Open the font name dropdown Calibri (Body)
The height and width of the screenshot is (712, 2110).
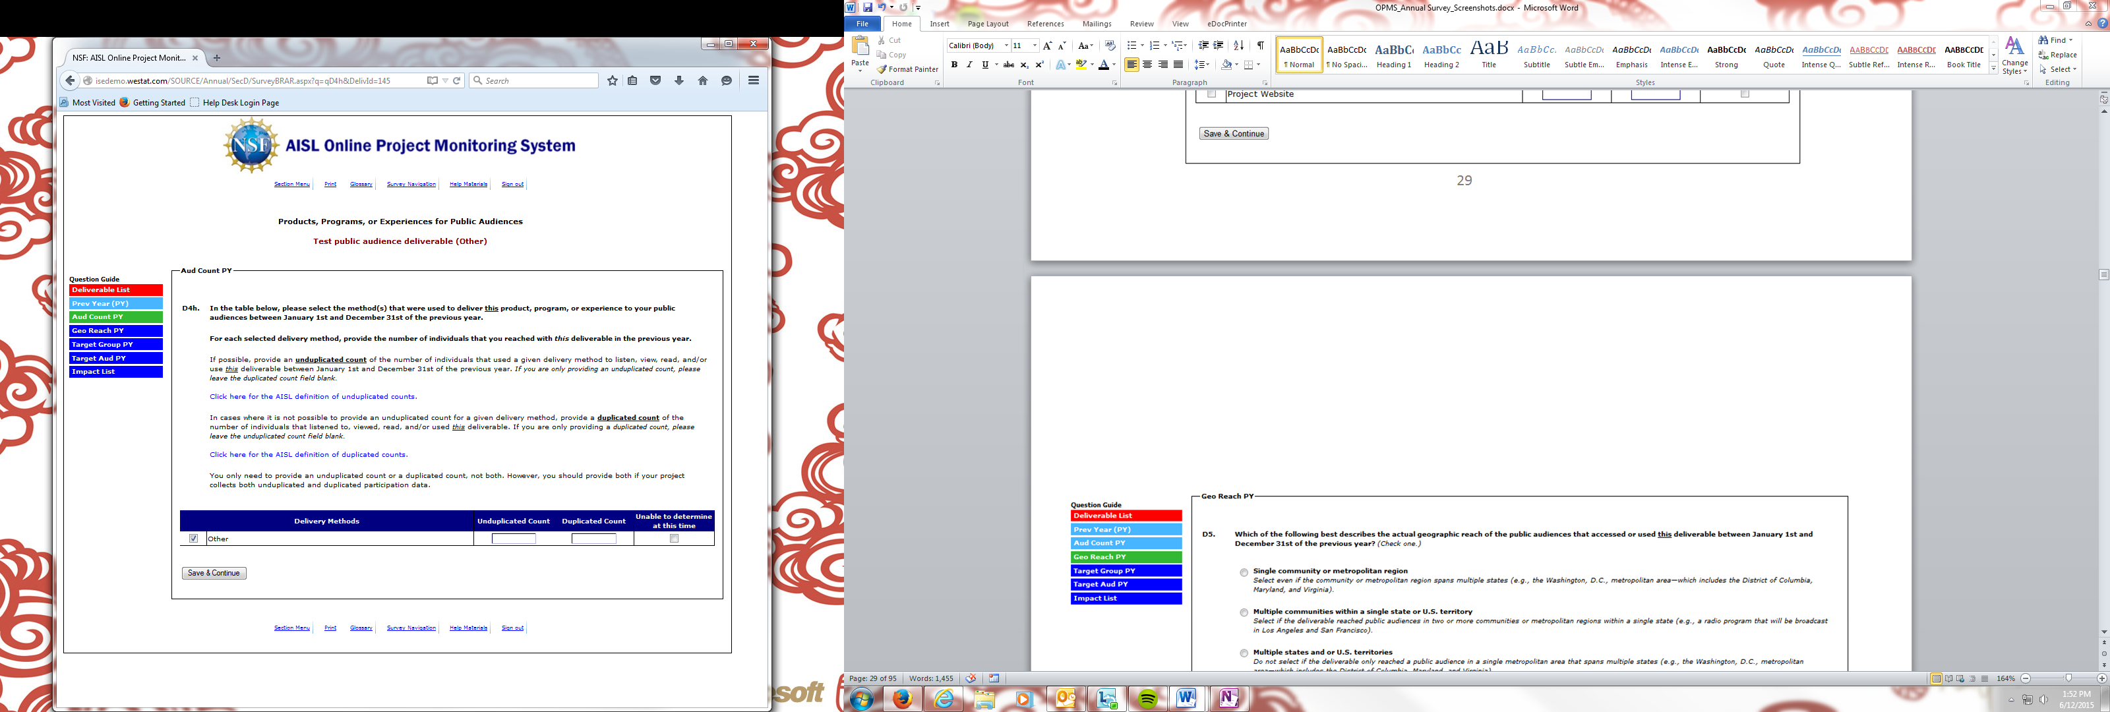[x=1006, y=46]
